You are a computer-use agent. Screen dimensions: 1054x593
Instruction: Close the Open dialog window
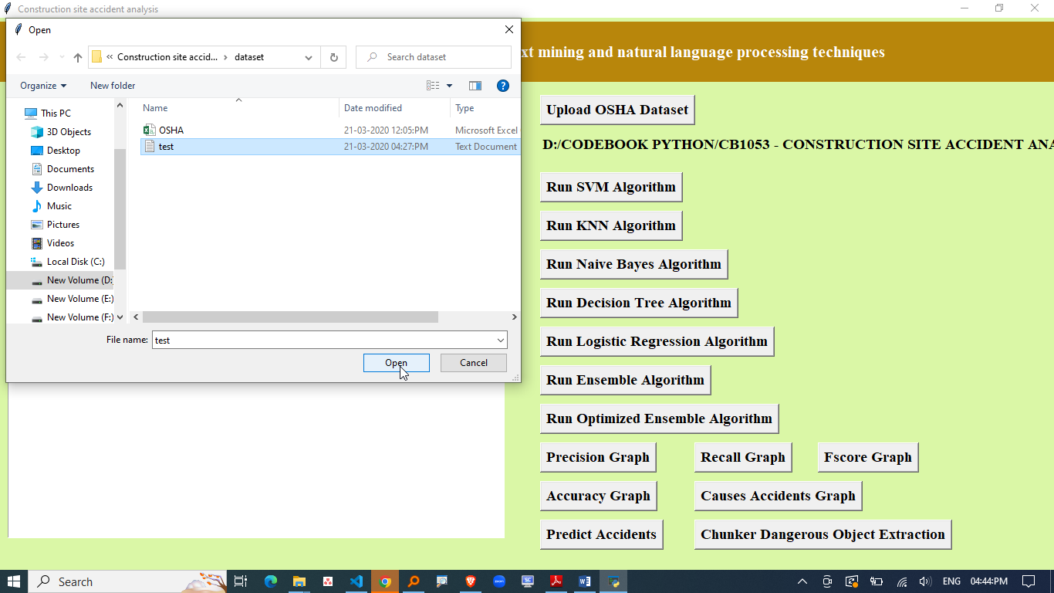point(508,29)
